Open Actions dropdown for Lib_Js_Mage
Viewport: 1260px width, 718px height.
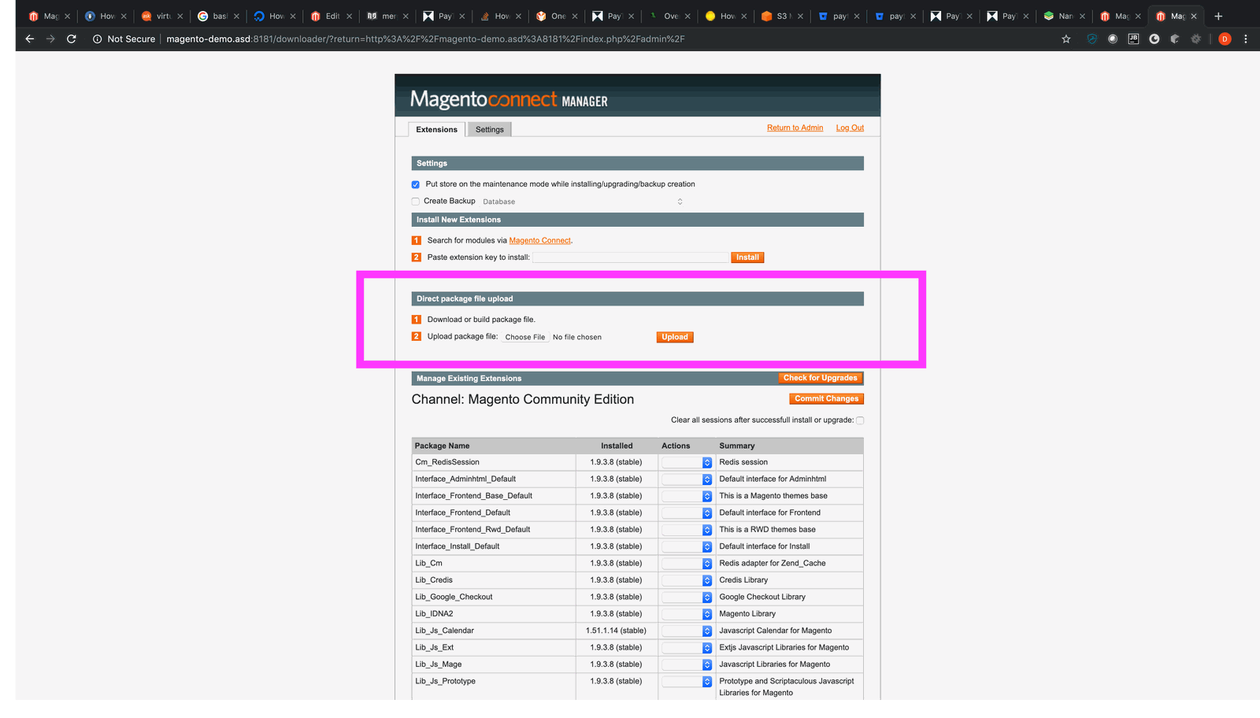click(x=687, y=664)
